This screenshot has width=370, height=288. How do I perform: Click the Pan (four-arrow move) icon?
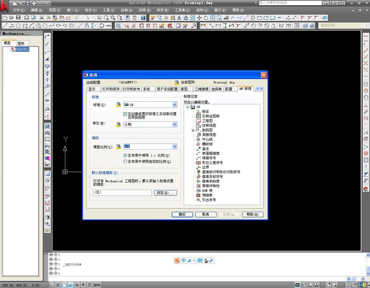click(199, 18)
